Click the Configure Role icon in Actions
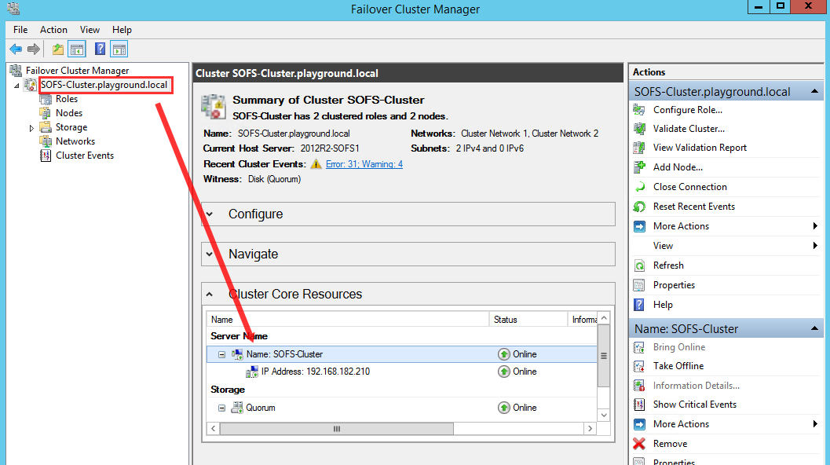The height and width of the screenshot is (465, 830). 639,110
